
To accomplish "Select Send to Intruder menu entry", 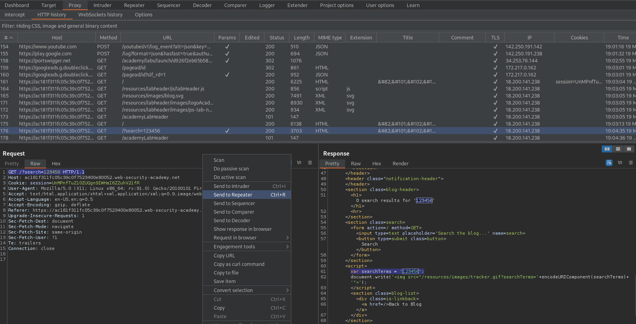I will pyautogui.click(x=247, y=186).
